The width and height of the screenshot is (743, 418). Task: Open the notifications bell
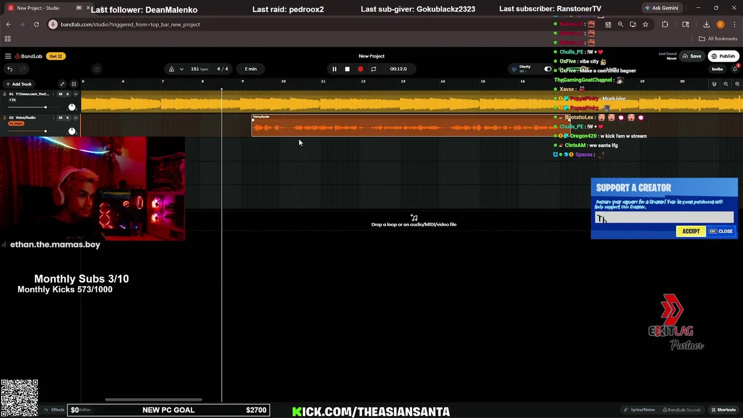[735, 69]
